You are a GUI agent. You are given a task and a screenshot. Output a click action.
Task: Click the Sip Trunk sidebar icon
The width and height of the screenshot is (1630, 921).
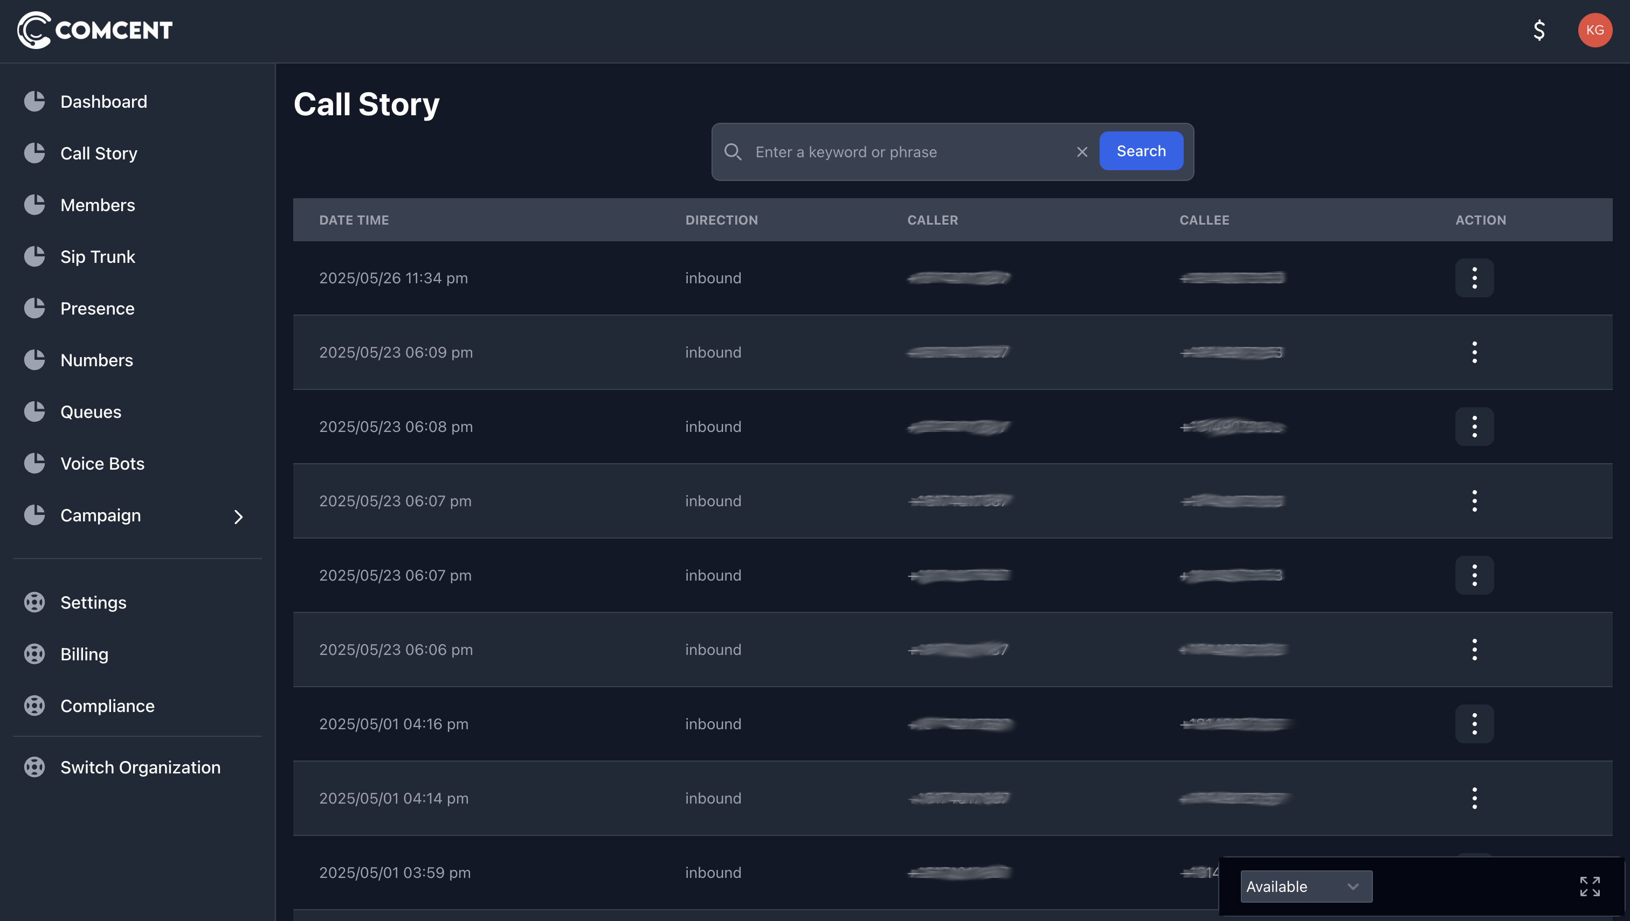34,257
